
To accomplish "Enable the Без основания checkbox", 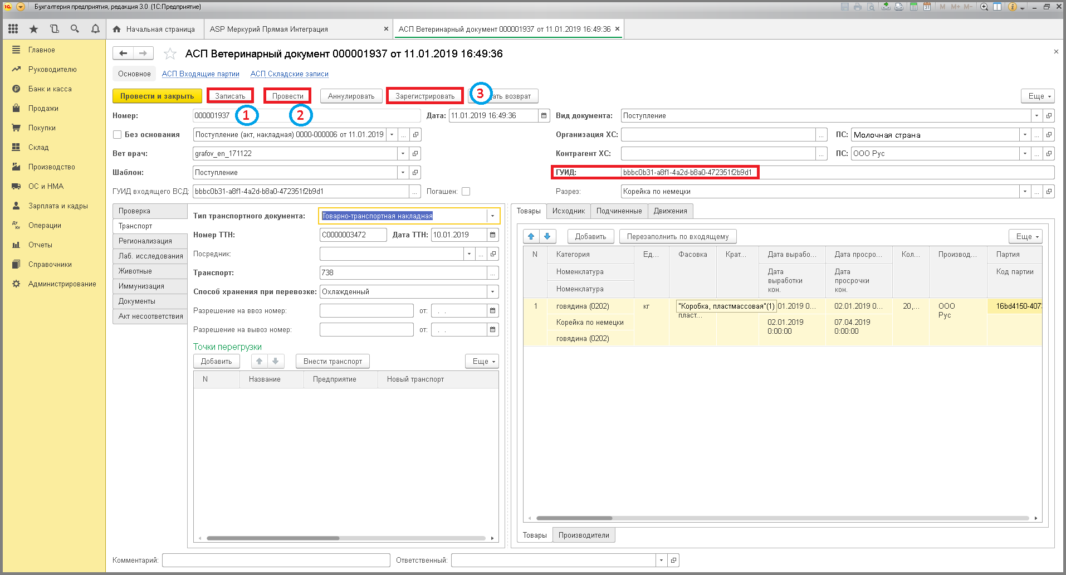I will pyautogui.click(x=117, y=134).
